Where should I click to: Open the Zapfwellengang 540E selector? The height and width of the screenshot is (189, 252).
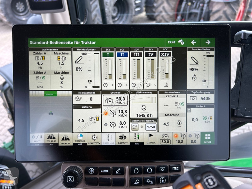click(x=201, y=97)
